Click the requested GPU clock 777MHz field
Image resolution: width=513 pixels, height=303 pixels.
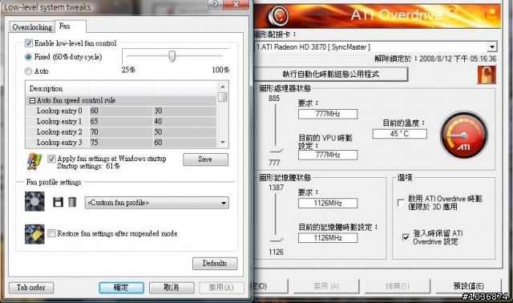point(328,114)
